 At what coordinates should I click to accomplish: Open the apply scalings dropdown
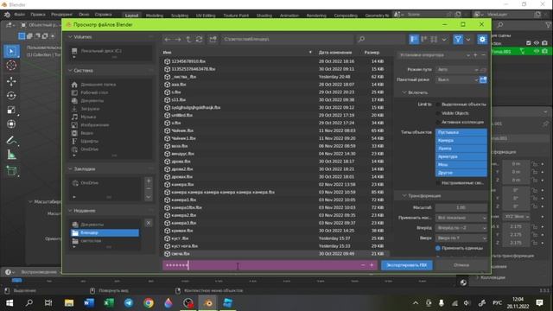(x=461, y=218)
